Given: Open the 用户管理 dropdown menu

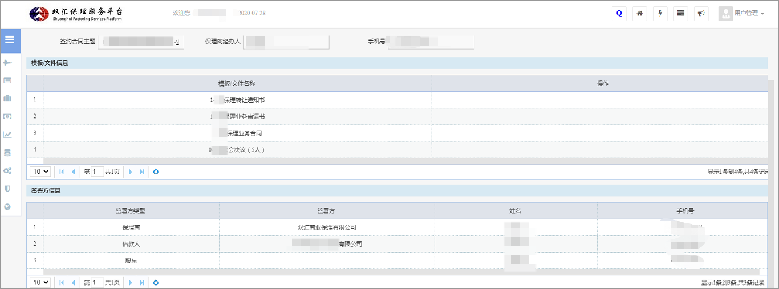Looking at the screenshot, I should [749, 14].
